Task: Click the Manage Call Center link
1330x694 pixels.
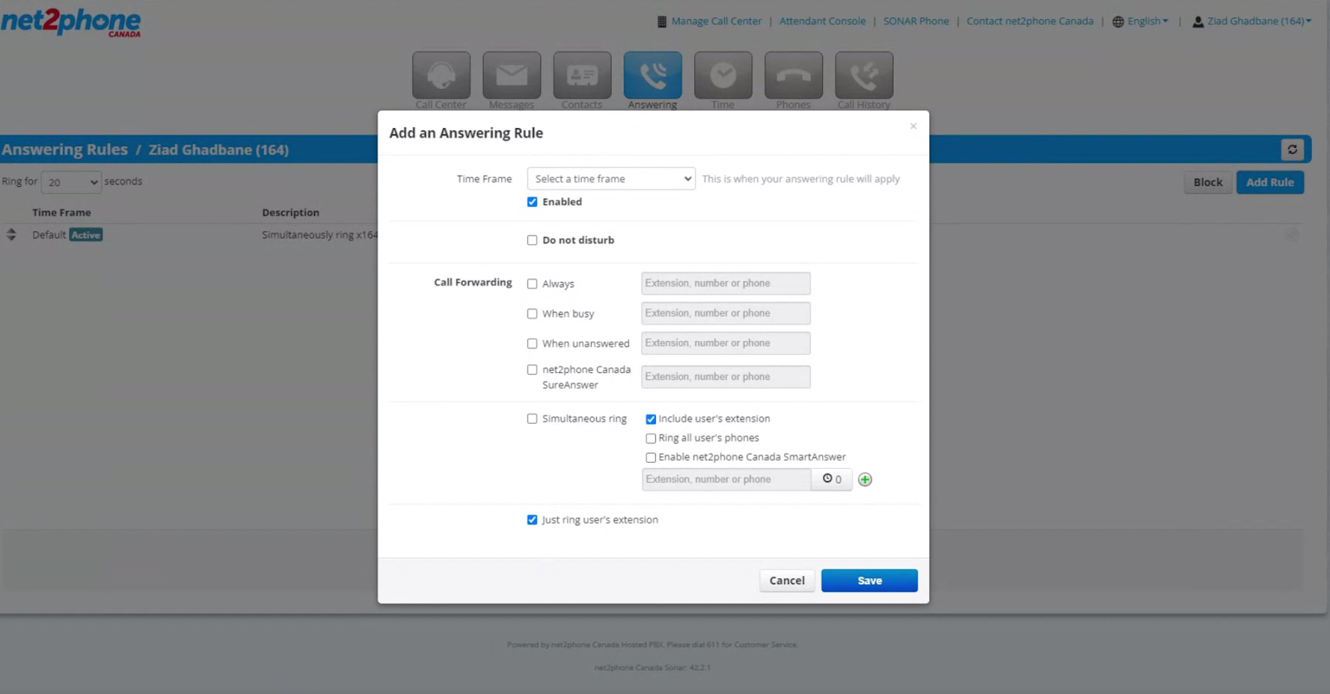Action: pyautogui.click(x=717, y=22)
